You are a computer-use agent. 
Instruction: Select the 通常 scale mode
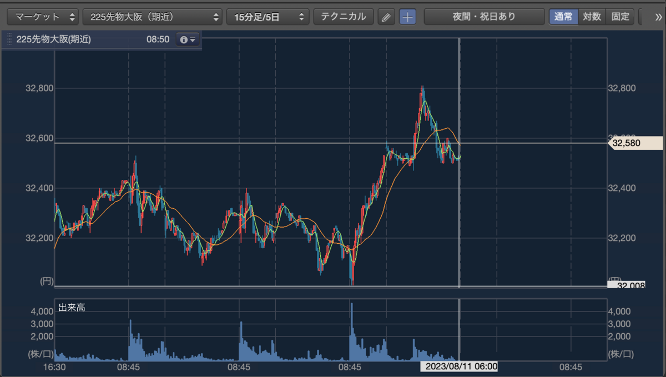pyautogui.click(x=563, y=17)
